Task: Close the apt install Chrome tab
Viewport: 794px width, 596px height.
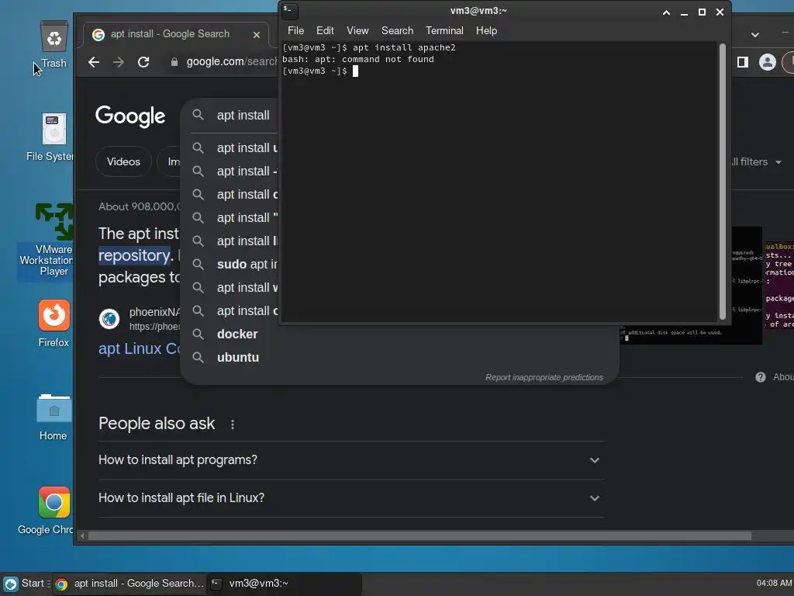Action: [x=257, y=34]
